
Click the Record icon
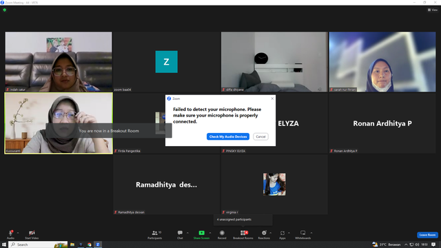click(x=222, y=233)
